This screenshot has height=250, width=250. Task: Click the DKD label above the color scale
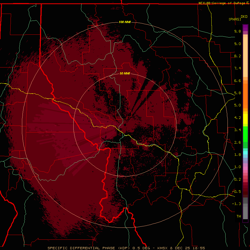coord(244,17)
